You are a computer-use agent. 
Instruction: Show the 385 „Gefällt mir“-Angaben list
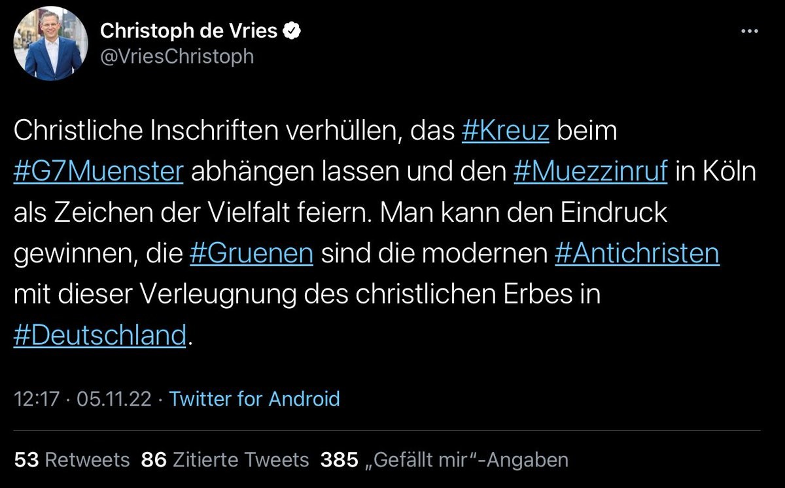444,460
